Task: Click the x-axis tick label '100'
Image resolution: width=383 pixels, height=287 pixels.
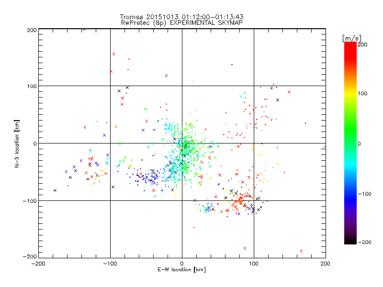Action: tap(254, 264)
